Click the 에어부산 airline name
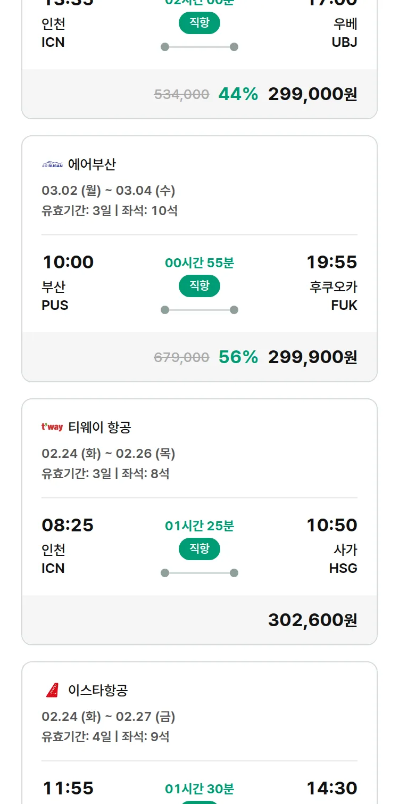 (x=92, y=165)
